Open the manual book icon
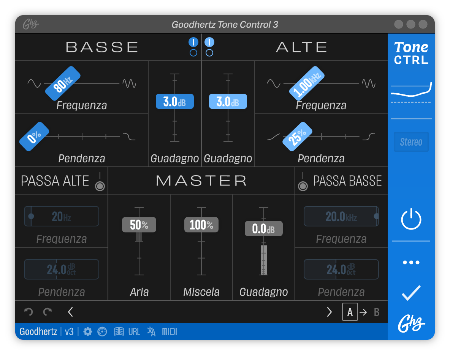The height and width of the screenshot is (355, 450). (119, 332)
